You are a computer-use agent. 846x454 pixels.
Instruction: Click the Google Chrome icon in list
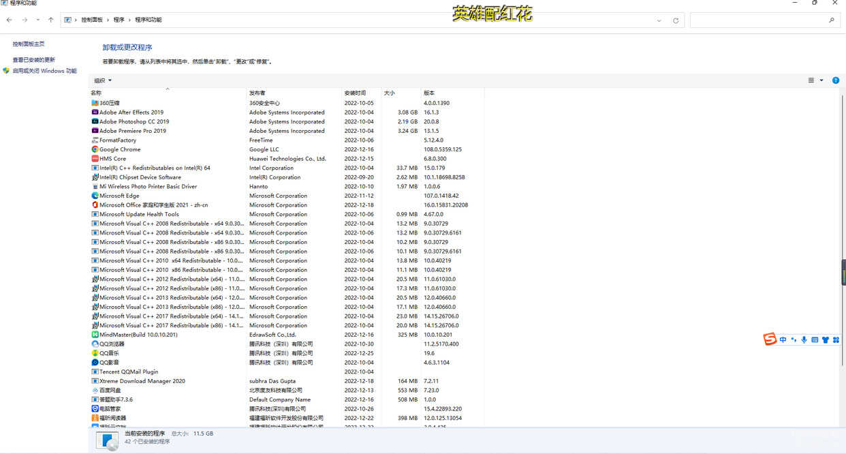[95, 149]
